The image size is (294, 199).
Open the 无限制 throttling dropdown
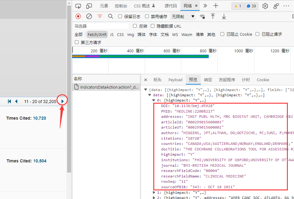click(x=183, y=17)
